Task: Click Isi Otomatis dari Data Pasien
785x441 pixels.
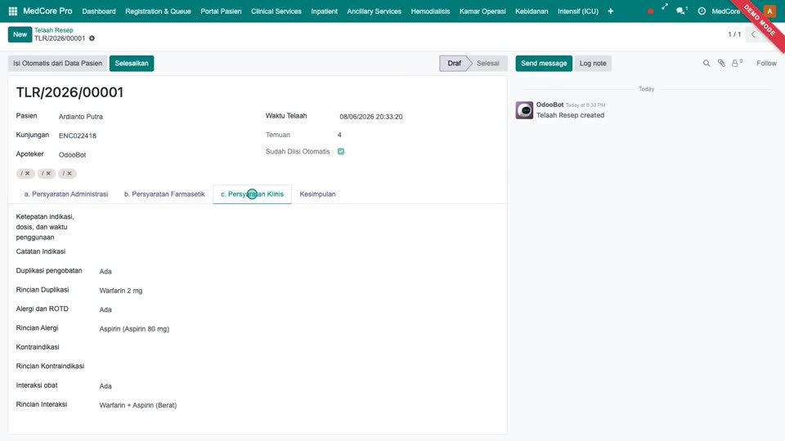Action: pyautogui.click(x=57, y=64)
